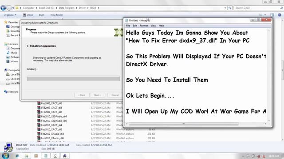The image size is (284, 159).
Task: Open media player taskbar icon
Action: click(36, 156)
